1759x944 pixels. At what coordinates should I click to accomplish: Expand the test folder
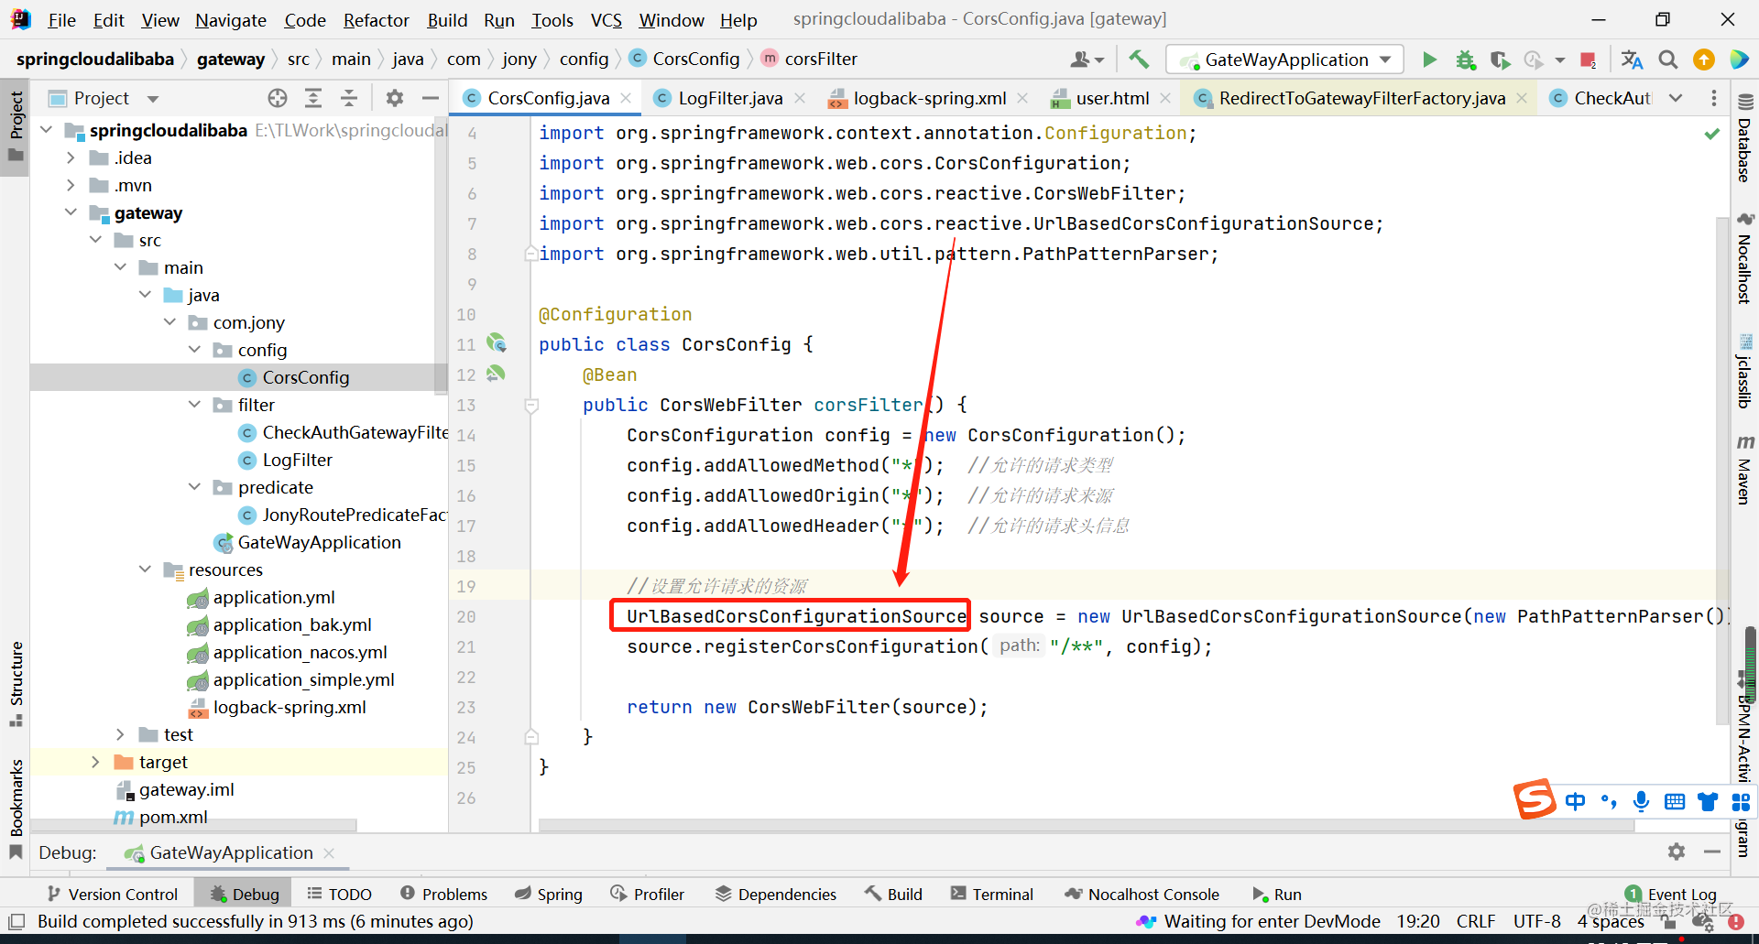(x=120, y=734)
